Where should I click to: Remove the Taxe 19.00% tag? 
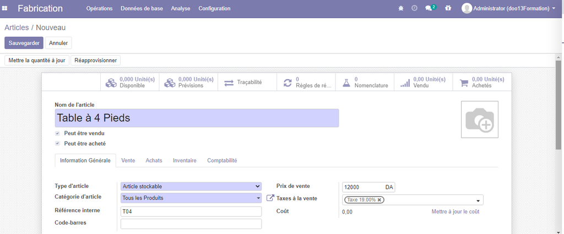tap(379, 200)
